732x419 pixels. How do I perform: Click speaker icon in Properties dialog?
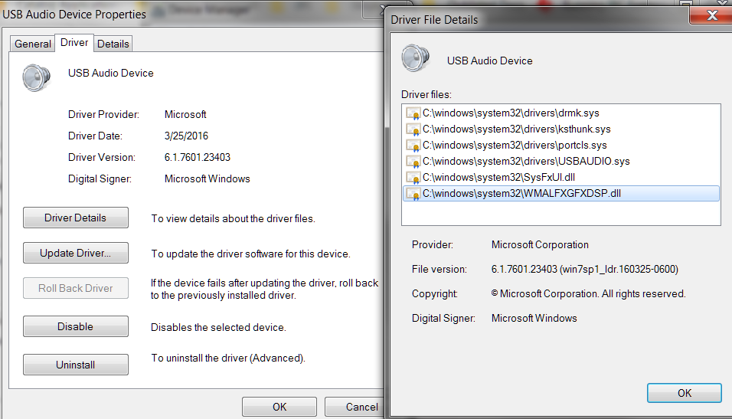point(37,77)
